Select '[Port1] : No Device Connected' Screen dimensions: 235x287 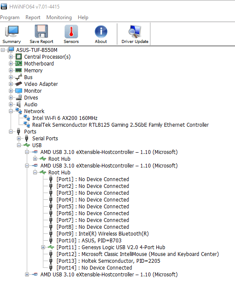[x=93, y=179]
